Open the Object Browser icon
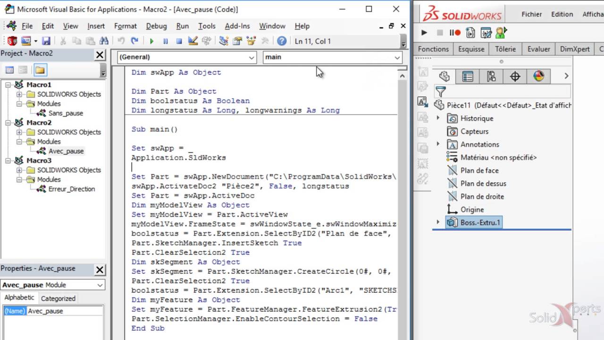This screenshot has width=604, height=340. coord(251,41)
